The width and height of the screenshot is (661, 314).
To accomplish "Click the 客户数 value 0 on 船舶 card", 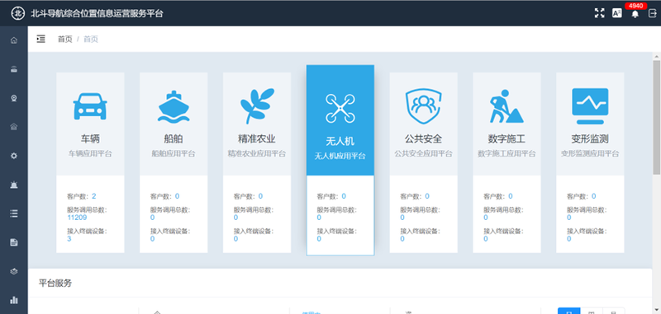I will pyautogui.click(x=177, y=196).
